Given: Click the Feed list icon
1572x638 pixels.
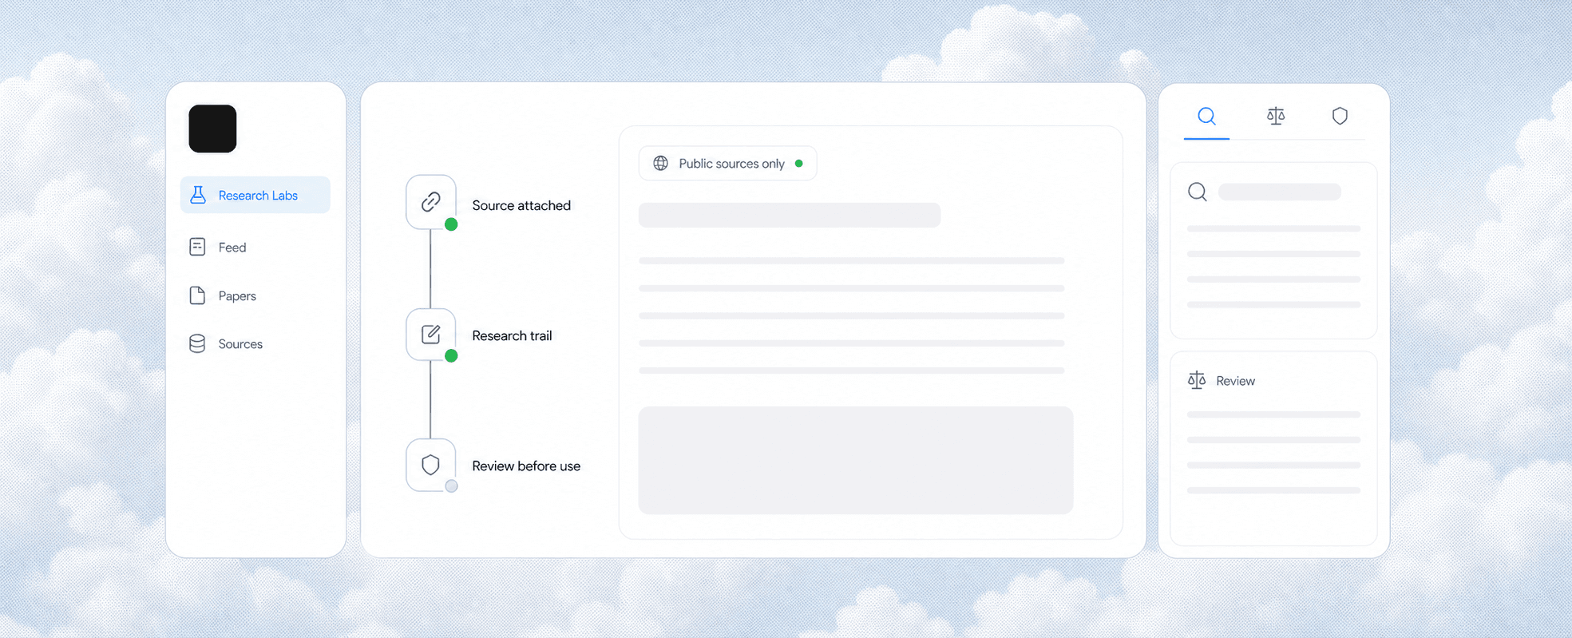Looking at the screenshot, I should coord(197,247).
